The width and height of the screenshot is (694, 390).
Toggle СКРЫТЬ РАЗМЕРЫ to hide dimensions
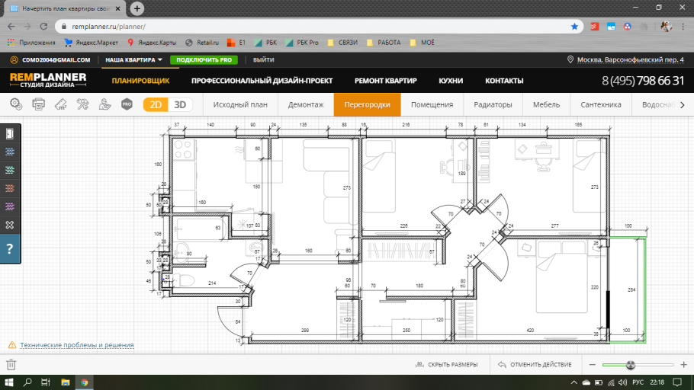pos(447,365)
